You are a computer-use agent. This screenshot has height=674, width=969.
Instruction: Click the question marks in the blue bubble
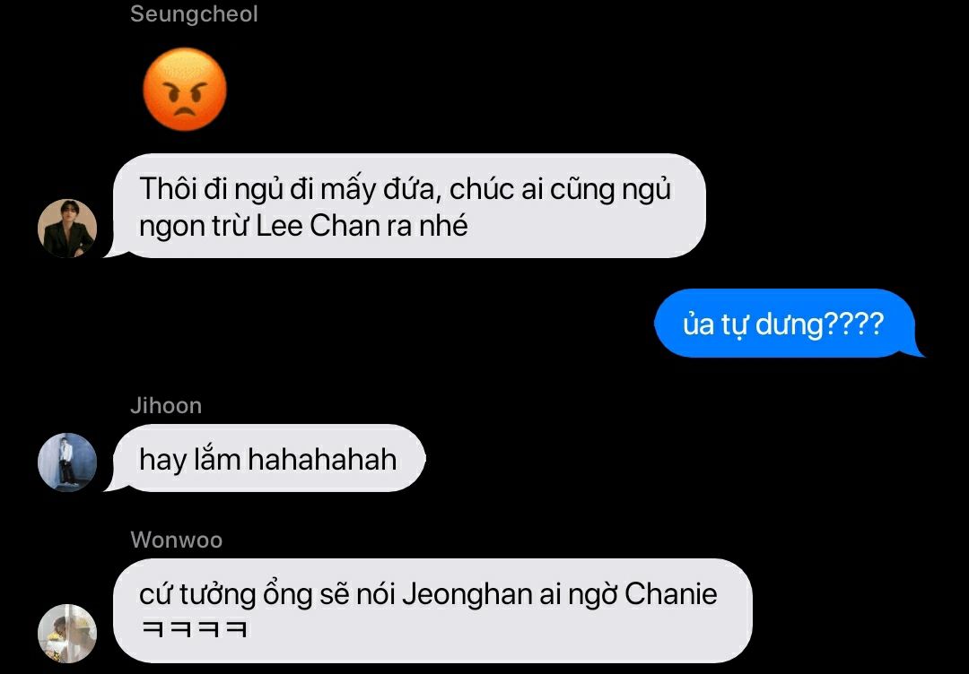854,324
